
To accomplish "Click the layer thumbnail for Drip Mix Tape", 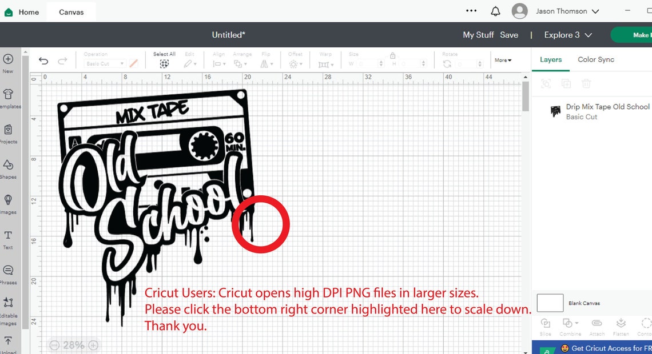I will (x=555, y=111).
